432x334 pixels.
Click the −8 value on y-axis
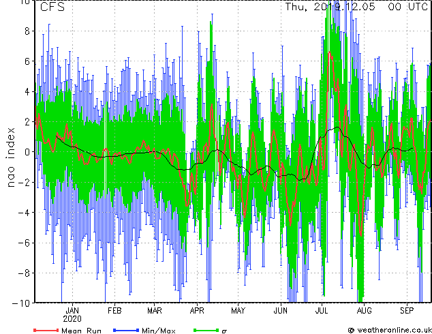coord(24,273)
